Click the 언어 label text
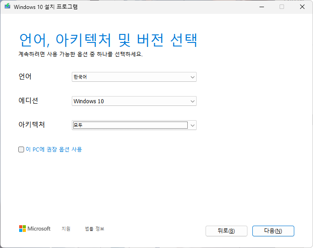 click(25, 76)
